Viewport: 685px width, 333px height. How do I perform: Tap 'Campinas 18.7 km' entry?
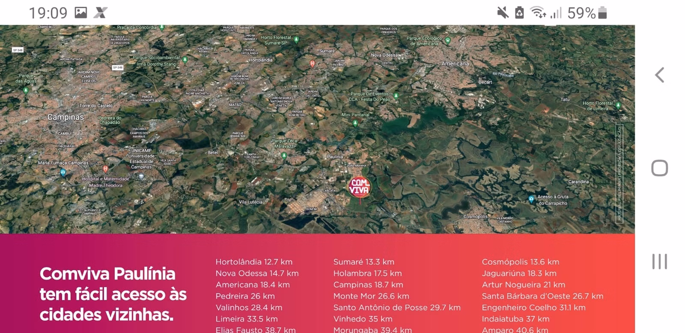tap(368, 285)
